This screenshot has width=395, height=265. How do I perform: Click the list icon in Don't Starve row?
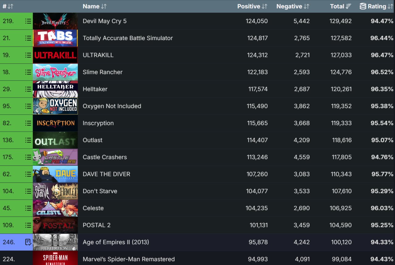point(28,191)
